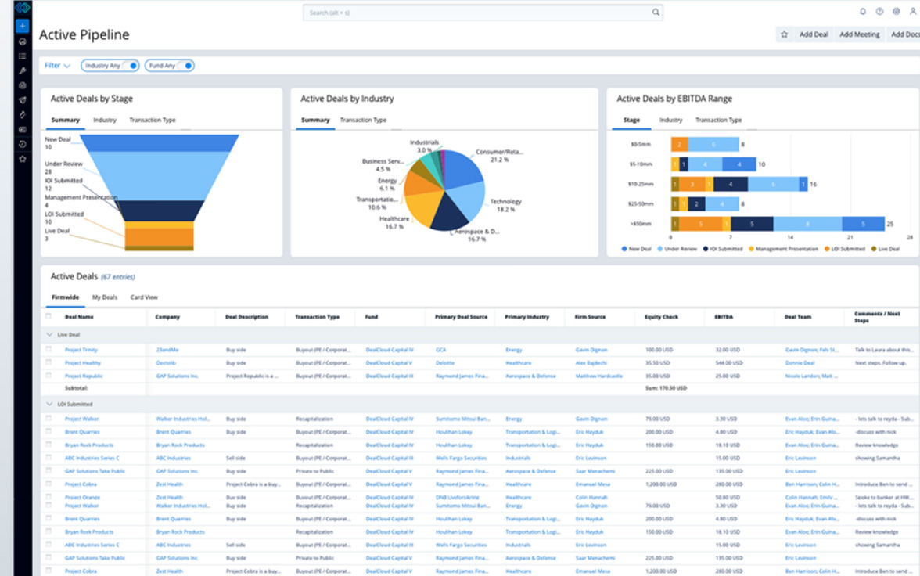
Task: Click the blue plus icon in sidebar
Action: [22, 26]
